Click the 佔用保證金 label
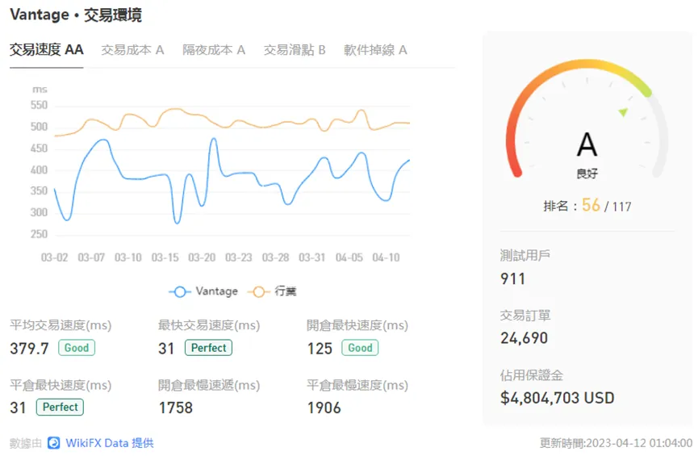Screen dimensions: 698x456 [x=532, y=375]
